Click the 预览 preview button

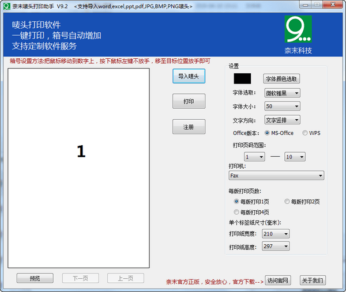coord(35,278)
